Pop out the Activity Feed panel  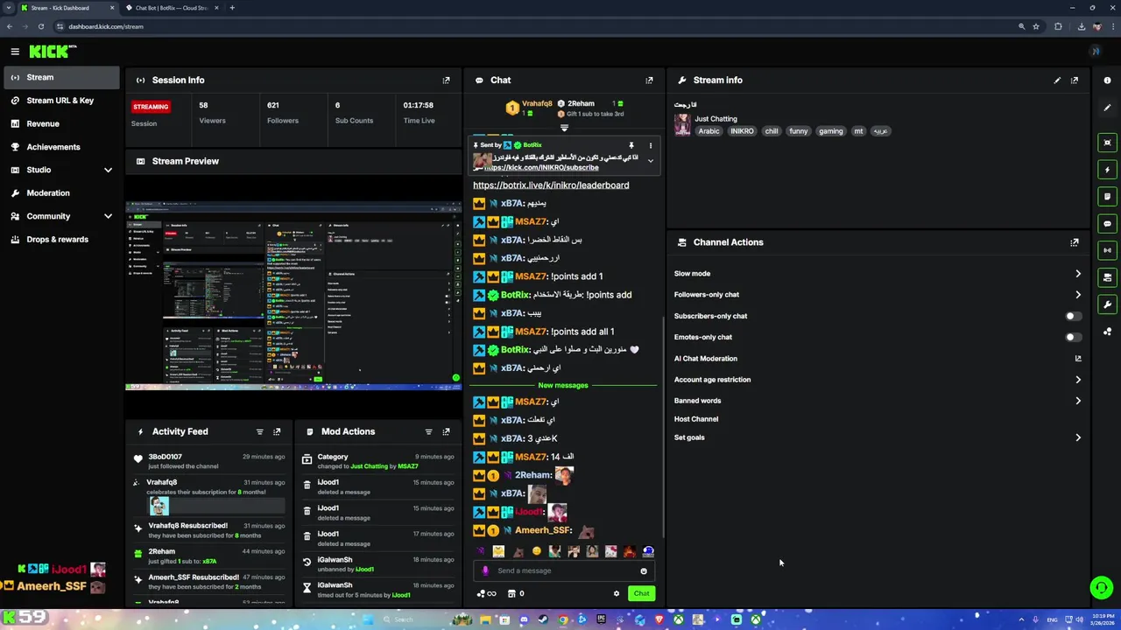point(277,431)
